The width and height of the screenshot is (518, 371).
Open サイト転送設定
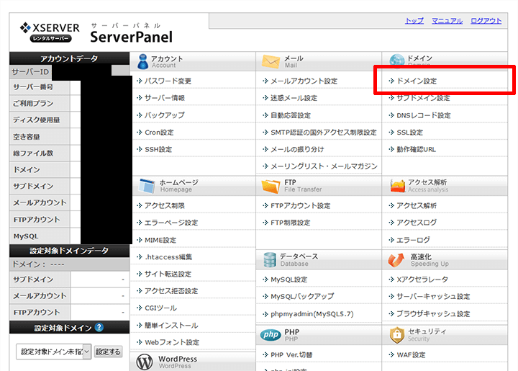(x=168, y=274)
